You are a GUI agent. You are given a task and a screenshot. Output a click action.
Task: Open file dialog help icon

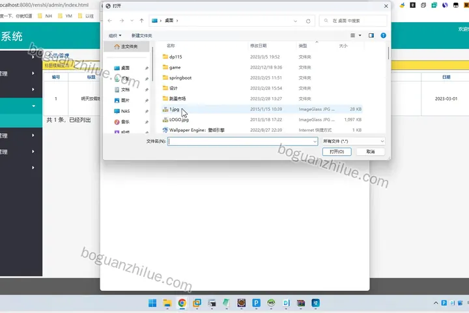(x=383, y=35)
